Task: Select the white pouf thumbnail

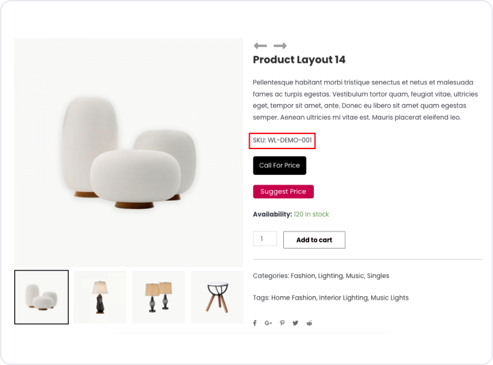Action: tap(42, 297)
